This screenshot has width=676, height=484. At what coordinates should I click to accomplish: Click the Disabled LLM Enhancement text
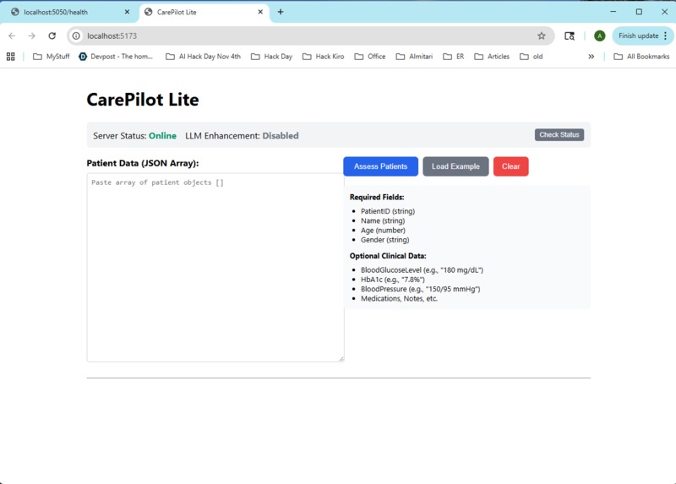281,136
